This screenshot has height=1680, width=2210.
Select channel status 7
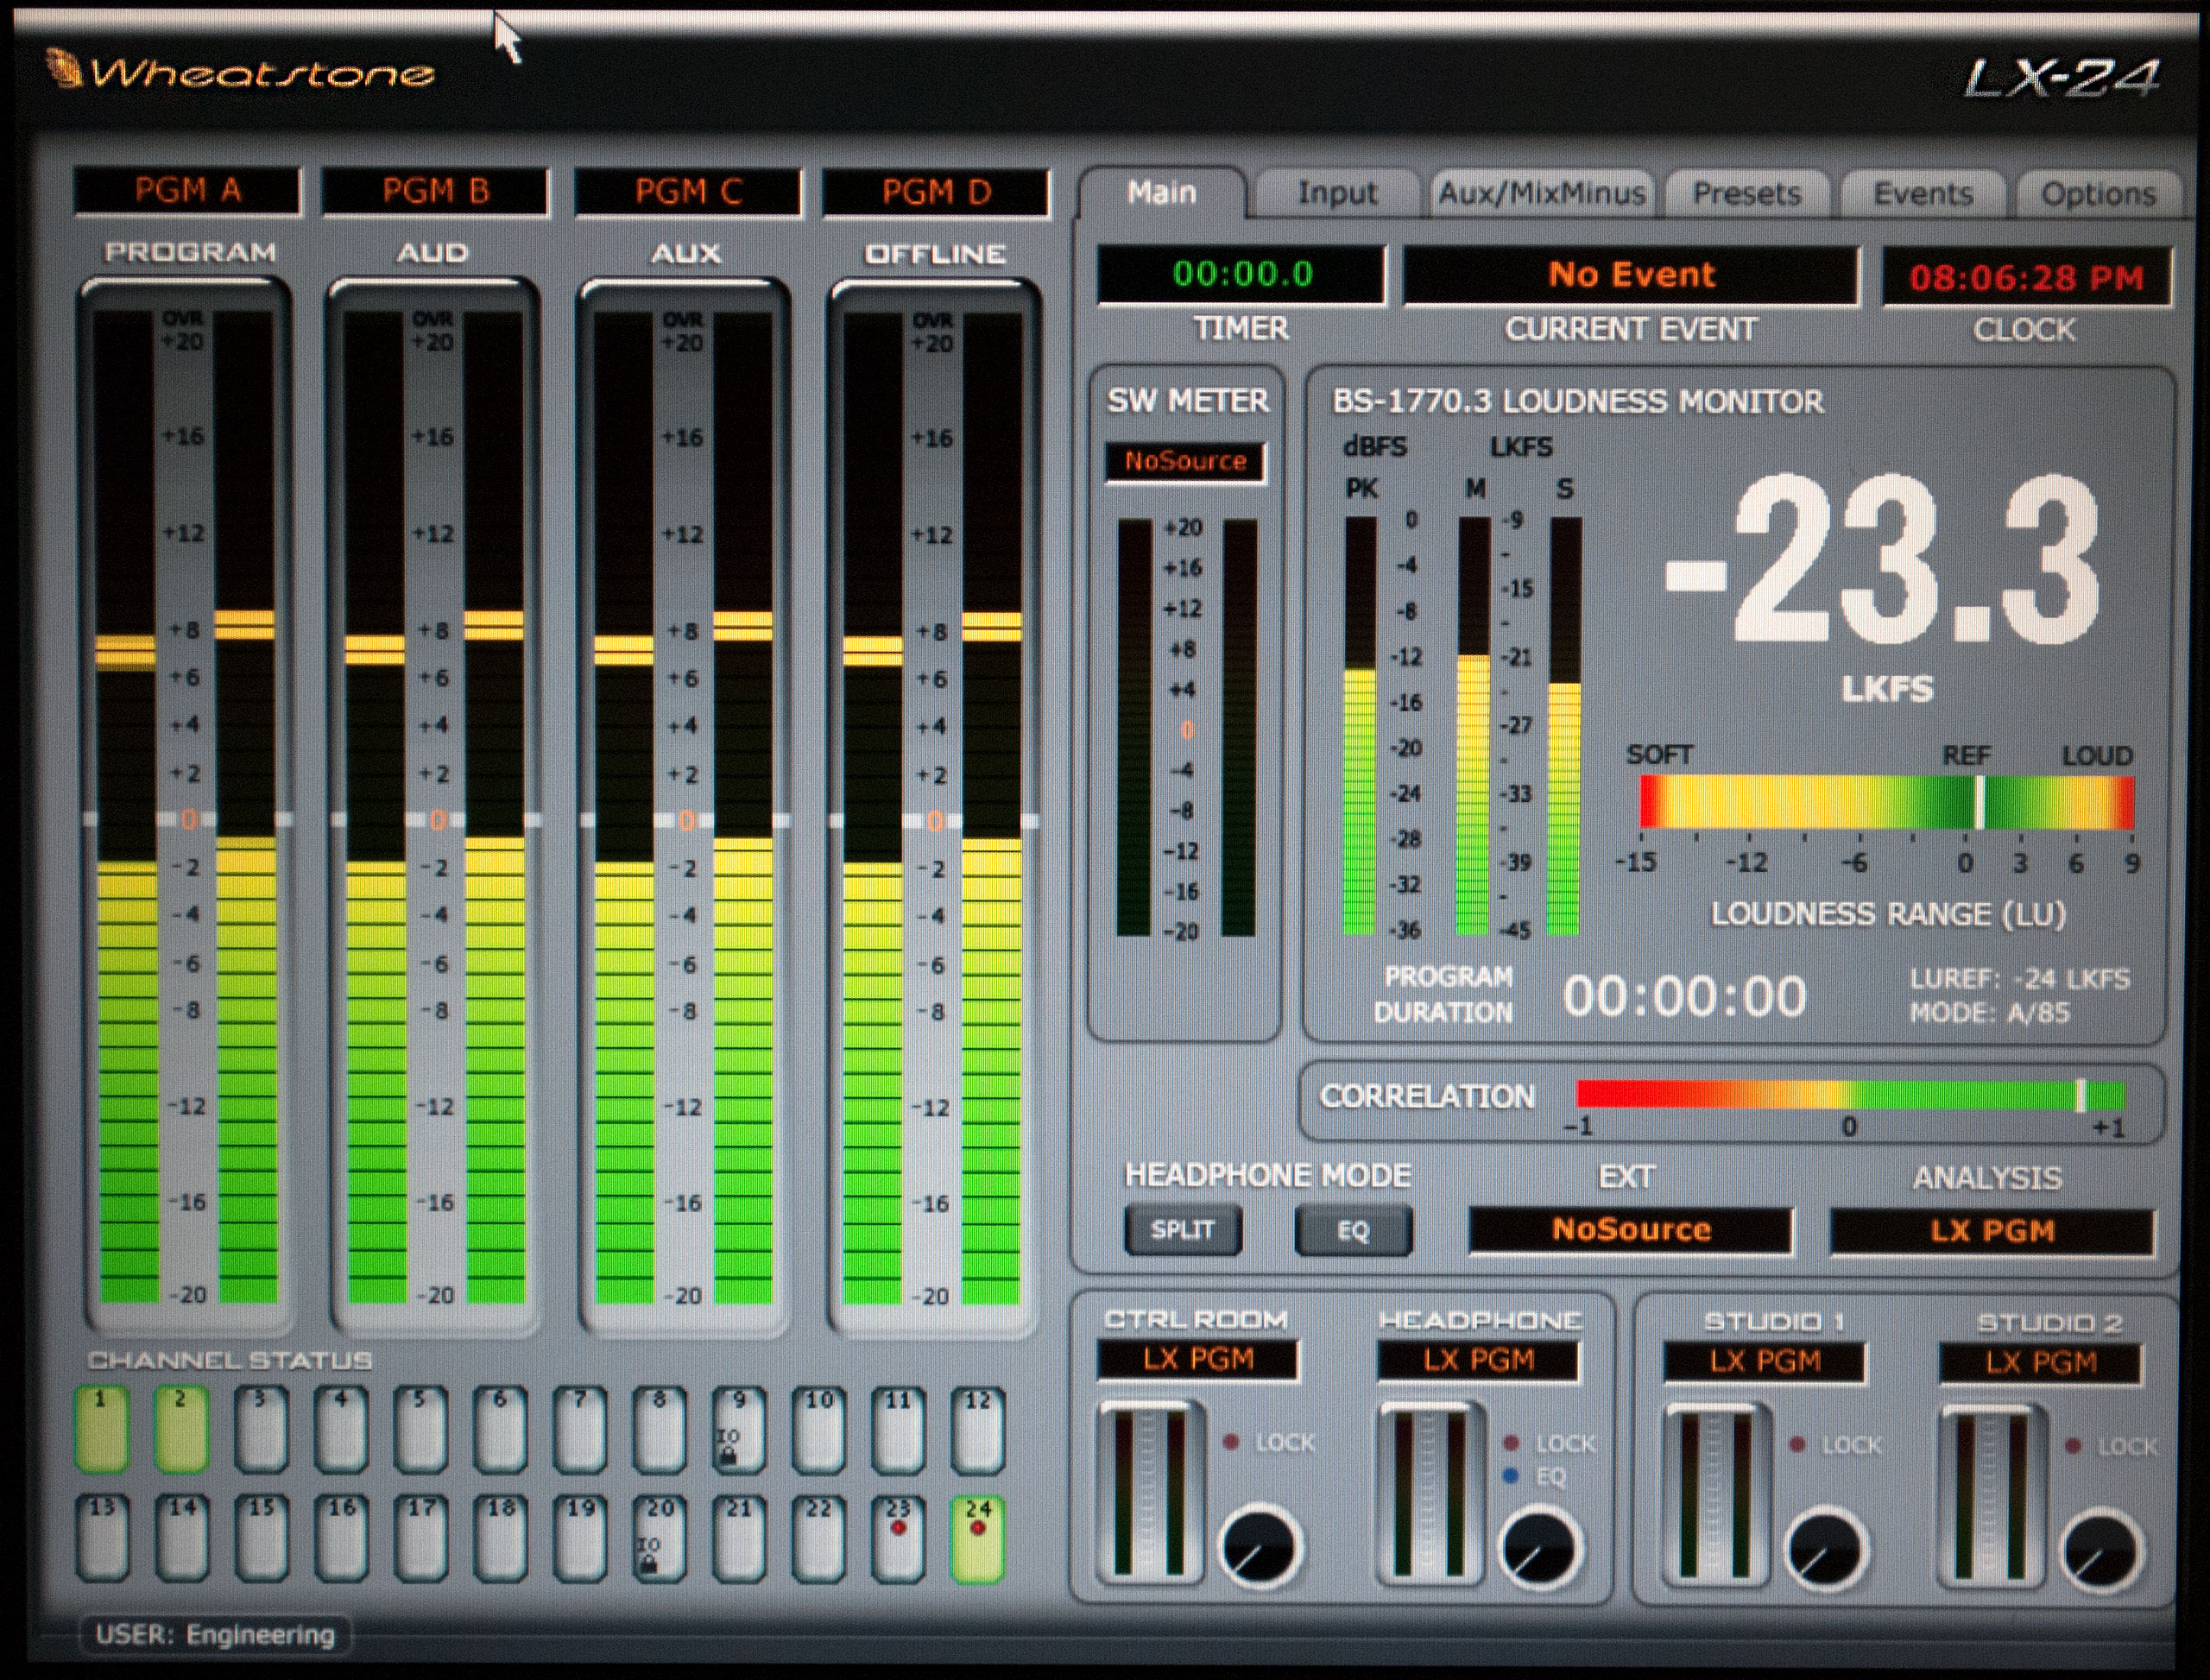pyautogui.click(x=580, y=1430)
